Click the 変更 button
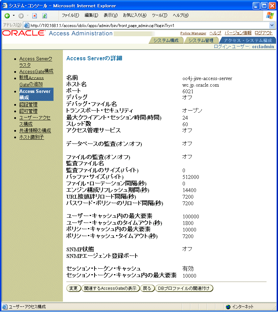 [73, 288]
